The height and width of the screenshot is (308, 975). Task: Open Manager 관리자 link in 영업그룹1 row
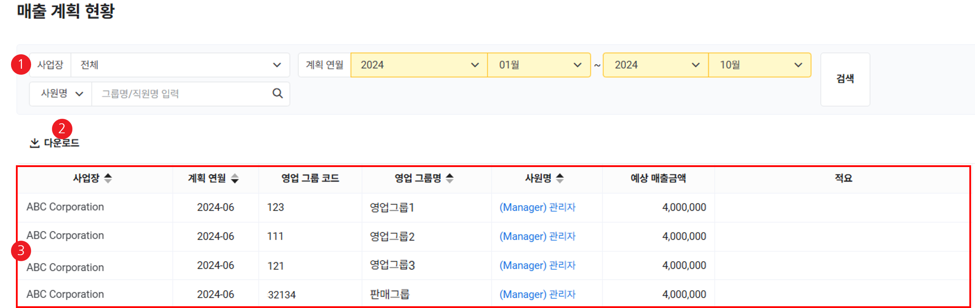click(x=537, y=207)
